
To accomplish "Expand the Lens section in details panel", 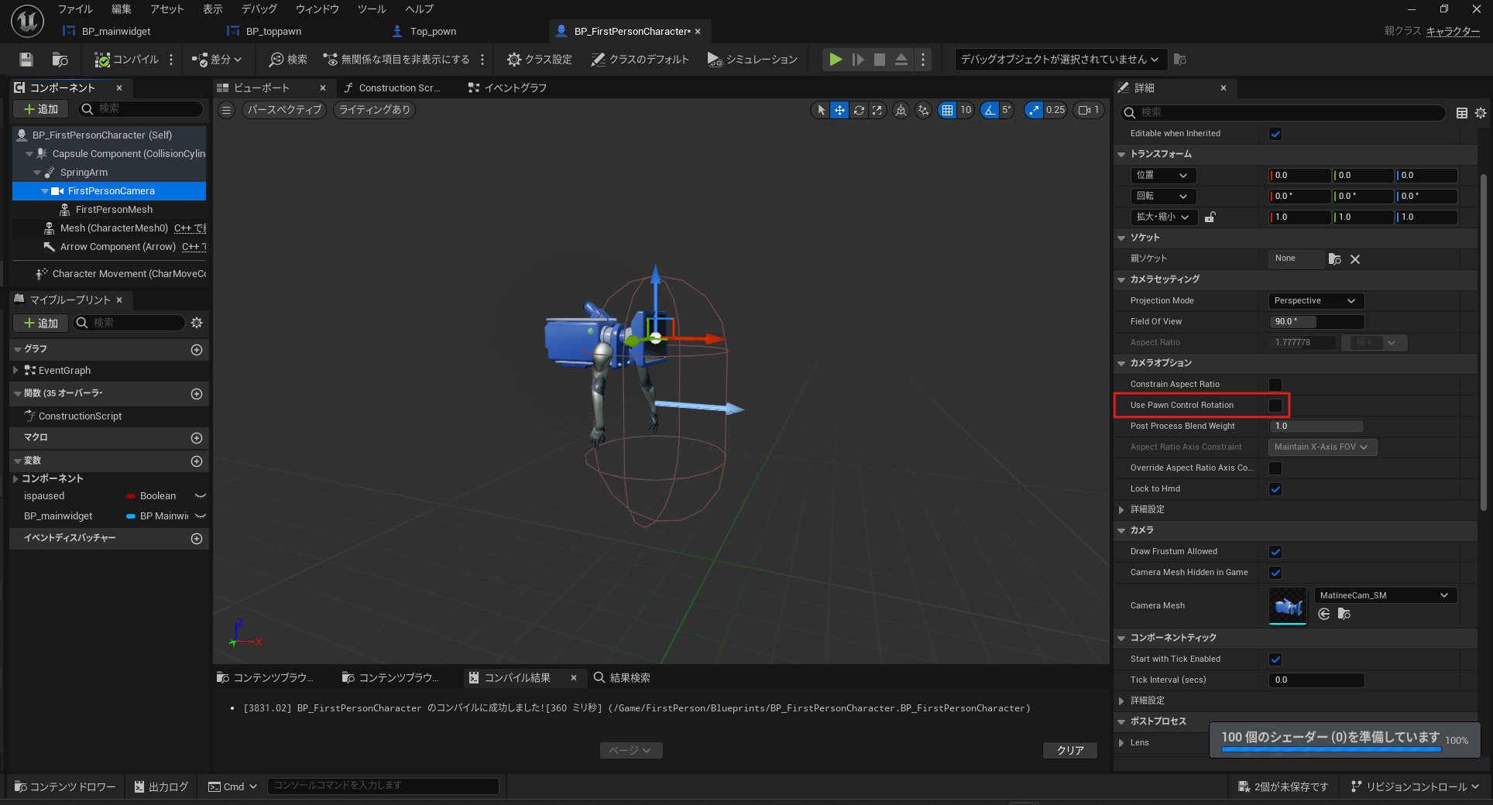I will click(1121, 743).
